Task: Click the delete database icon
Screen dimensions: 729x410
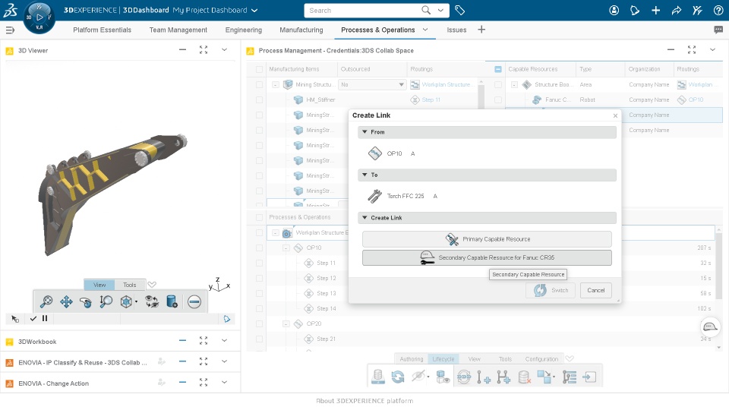Action: pyautogui.click(x=525, y=377)
